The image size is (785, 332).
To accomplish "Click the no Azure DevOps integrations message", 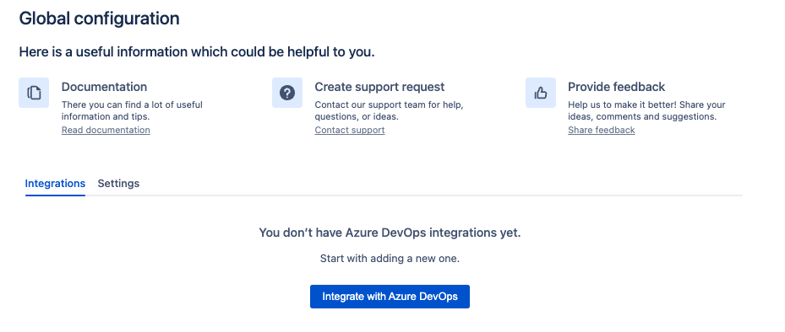I will [390, 233].
